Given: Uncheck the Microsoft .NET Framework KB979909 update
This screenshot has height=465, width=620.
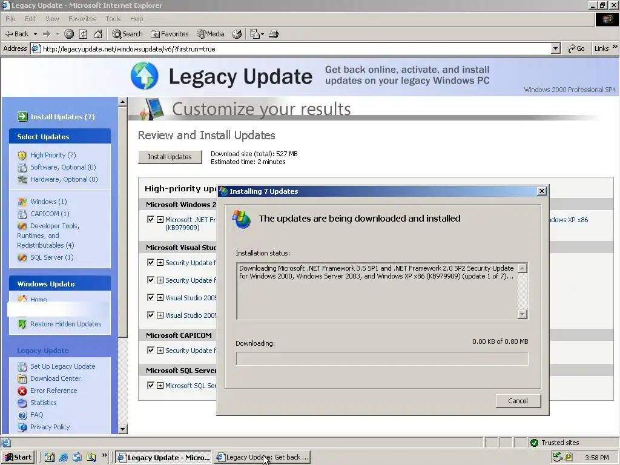Looking at the screenshot, I should pos(150,219).
